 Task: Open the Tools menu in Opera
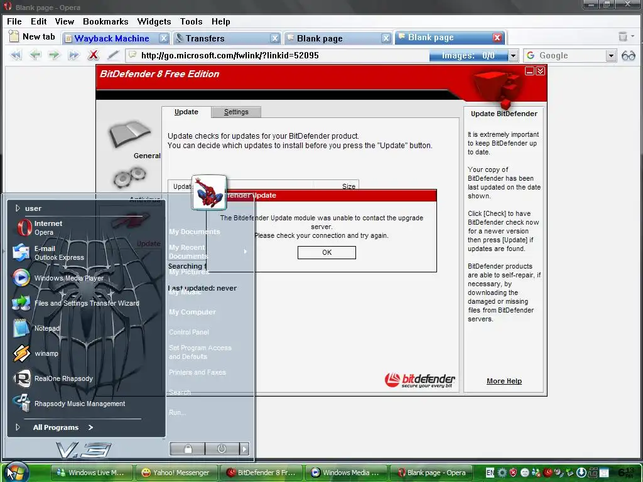point(191,21)
